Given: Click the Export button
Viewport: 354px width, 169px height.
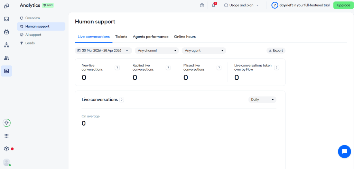Looking at the screenshot, I should click(276, 50).
